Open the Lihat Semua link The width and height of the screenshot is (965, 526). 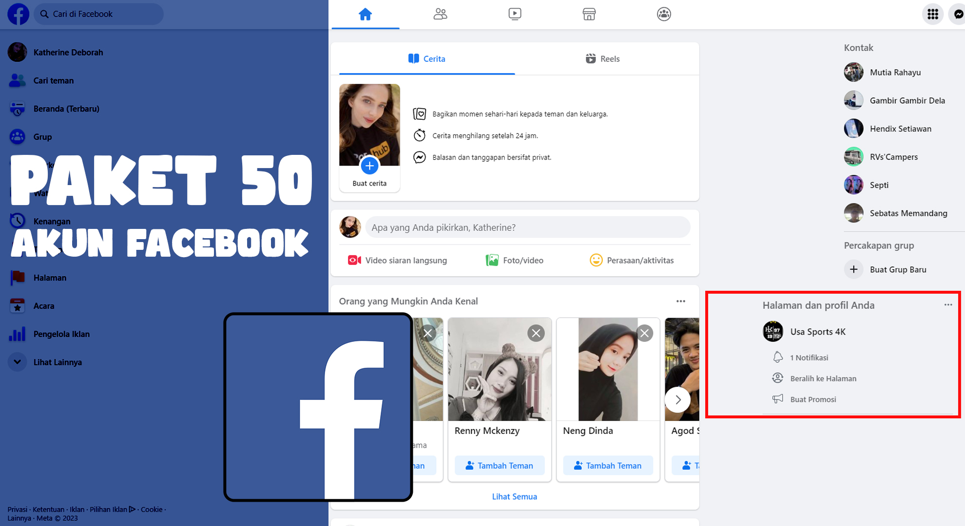(514, 496)
